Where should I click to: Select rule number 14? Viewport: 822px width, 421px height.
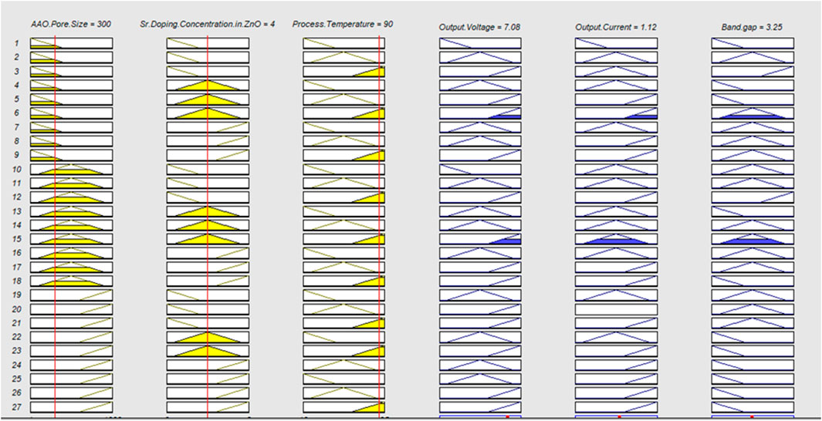(x=17, y=225)
